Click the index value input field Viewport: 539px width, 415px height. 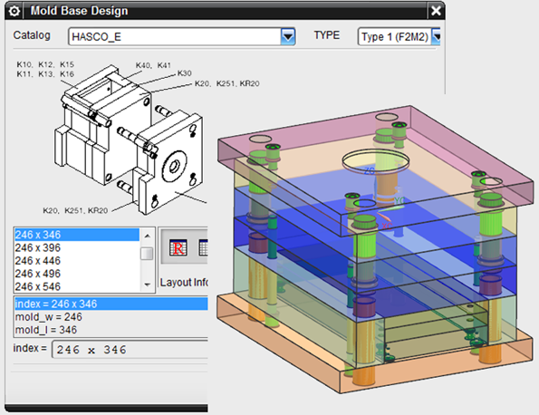point(130,350)
